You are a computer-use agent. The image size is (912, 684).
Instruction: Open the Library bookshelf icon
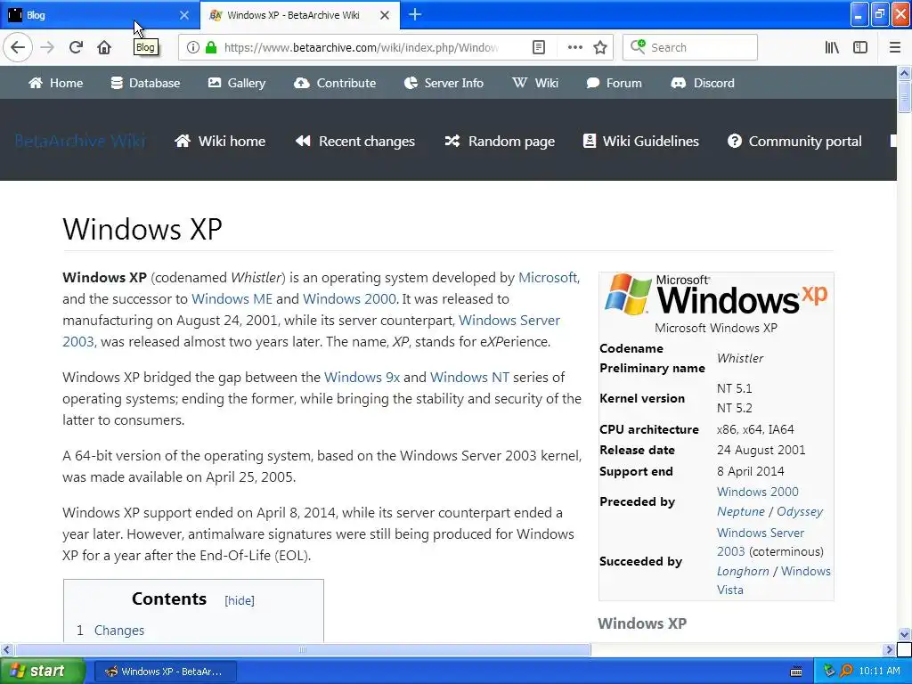pos(832,47)
